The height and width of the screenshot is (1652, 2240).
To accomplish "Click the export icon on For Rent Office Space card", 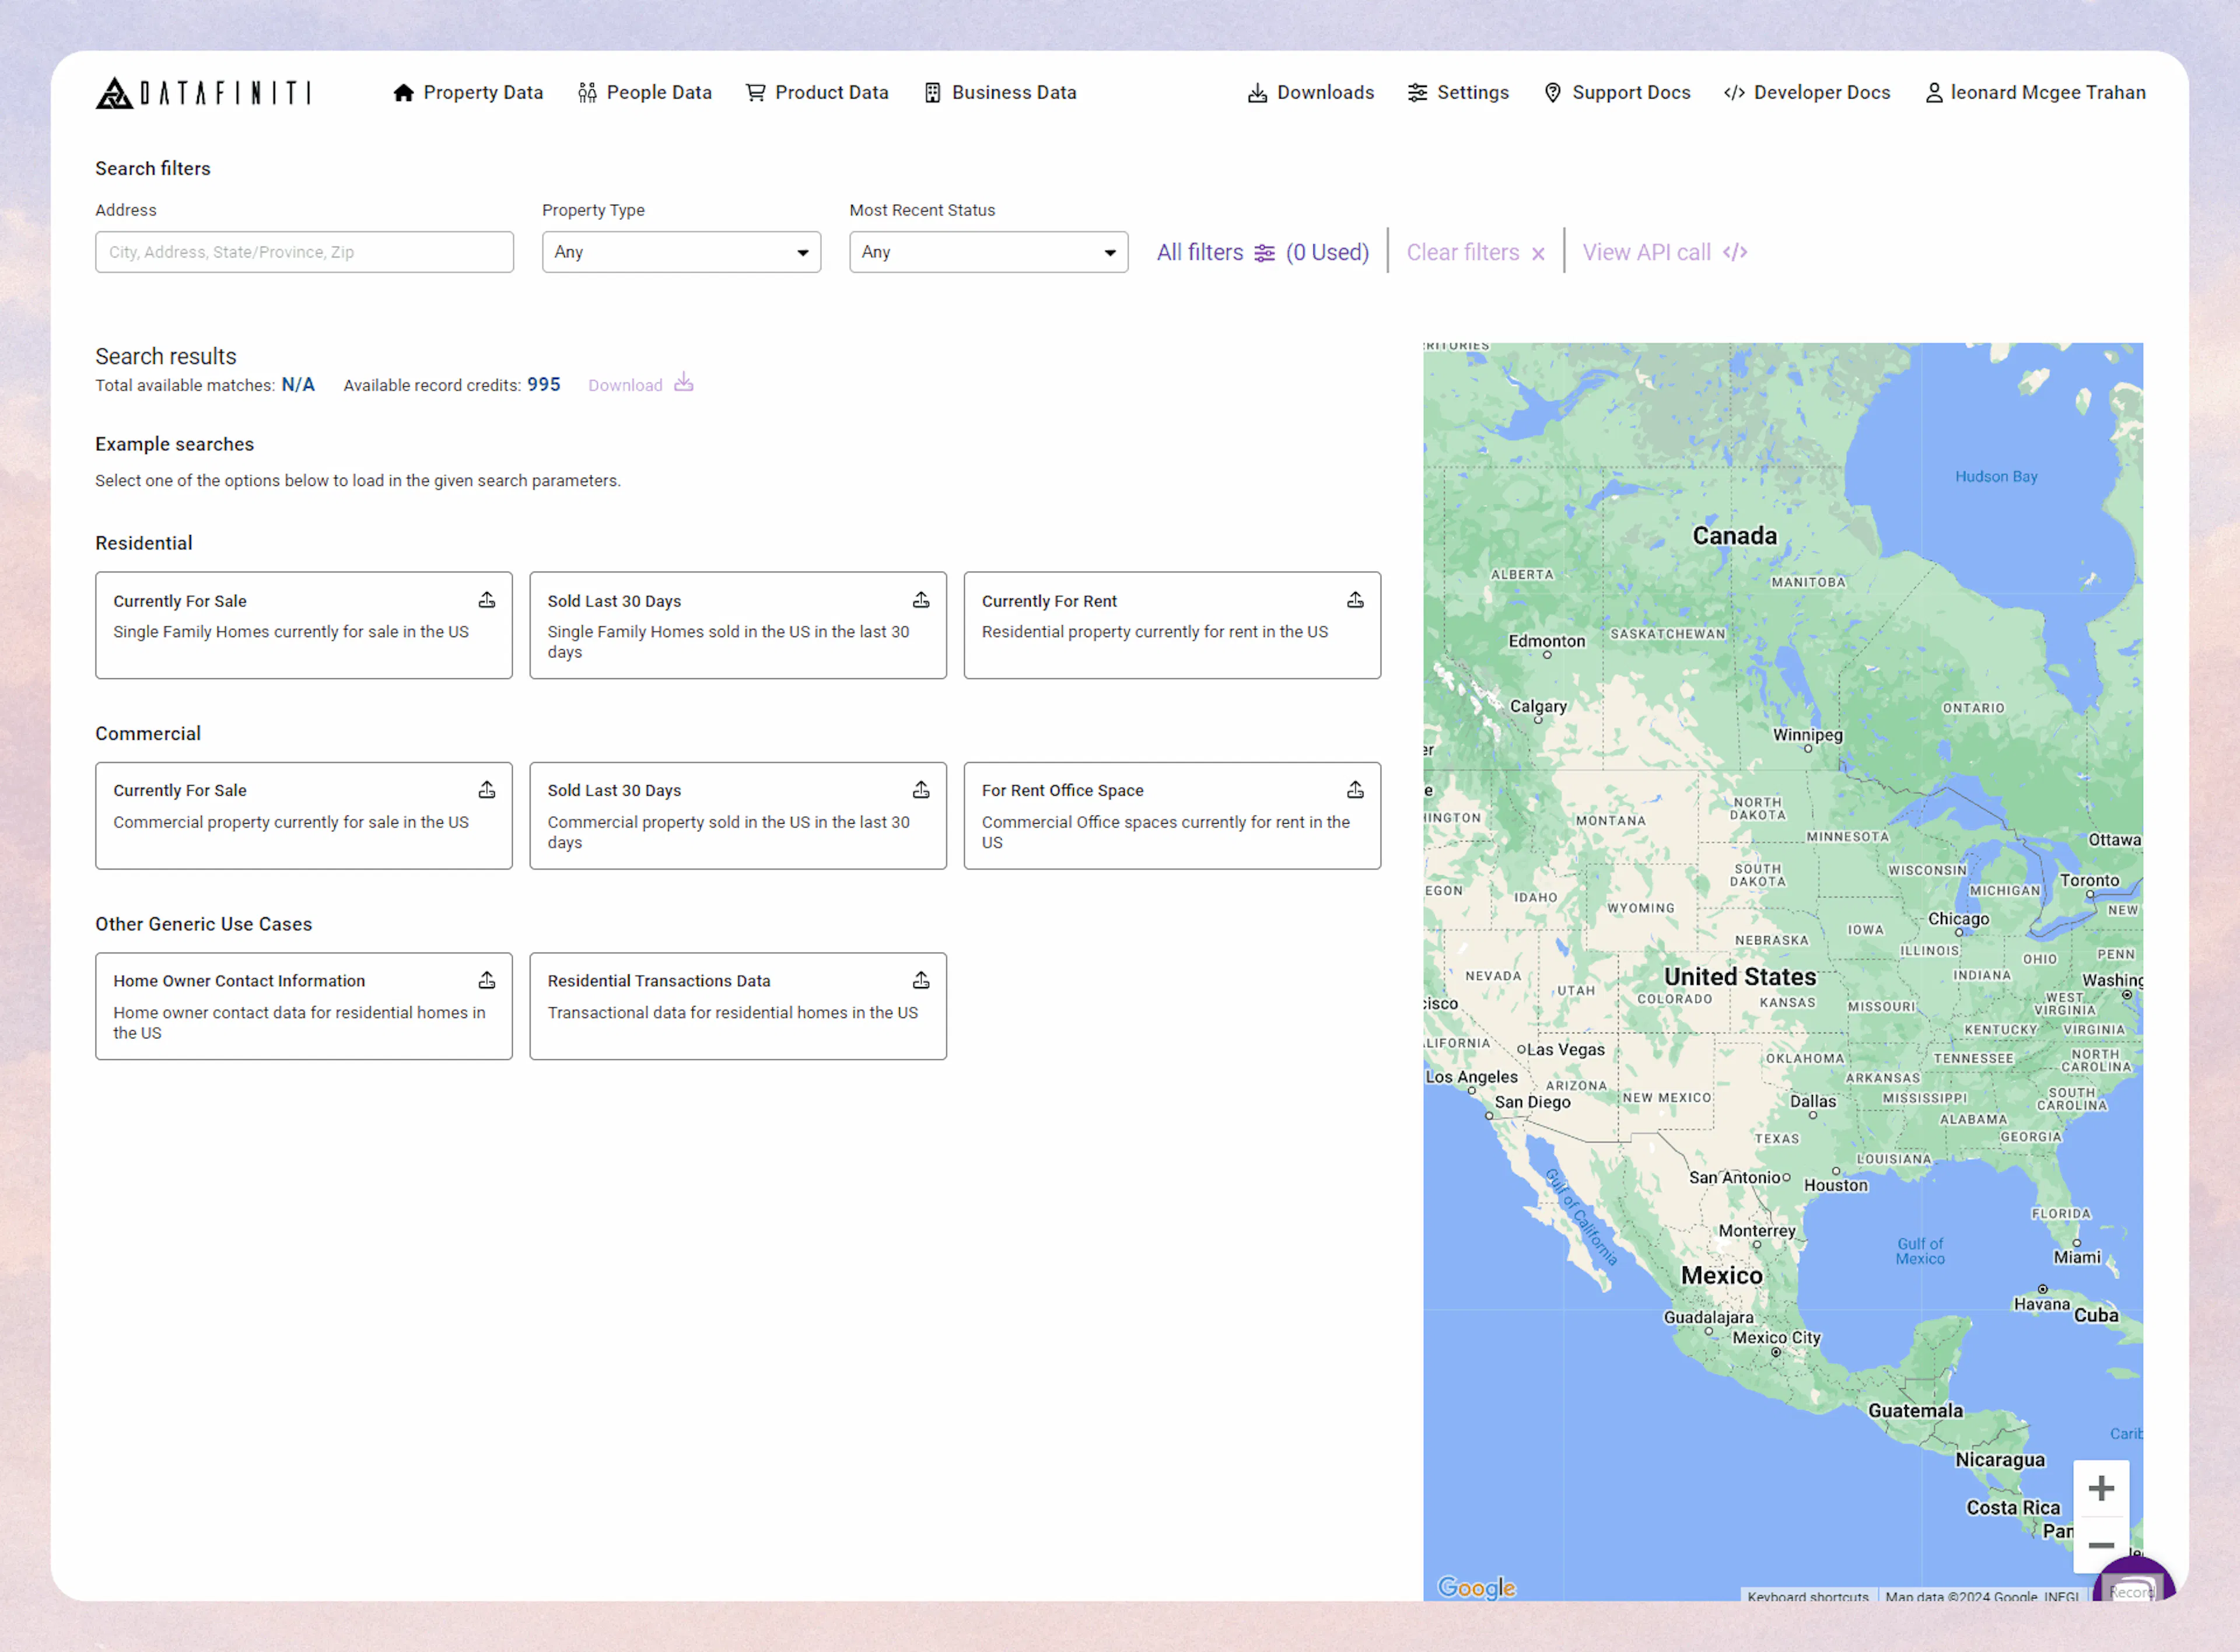I will (1355, 789).
